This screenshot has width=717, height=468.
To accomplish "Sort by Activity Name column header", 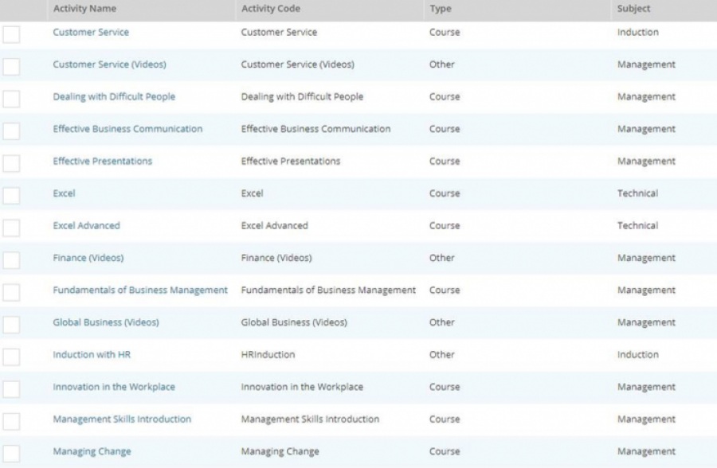I will [84, 8].
